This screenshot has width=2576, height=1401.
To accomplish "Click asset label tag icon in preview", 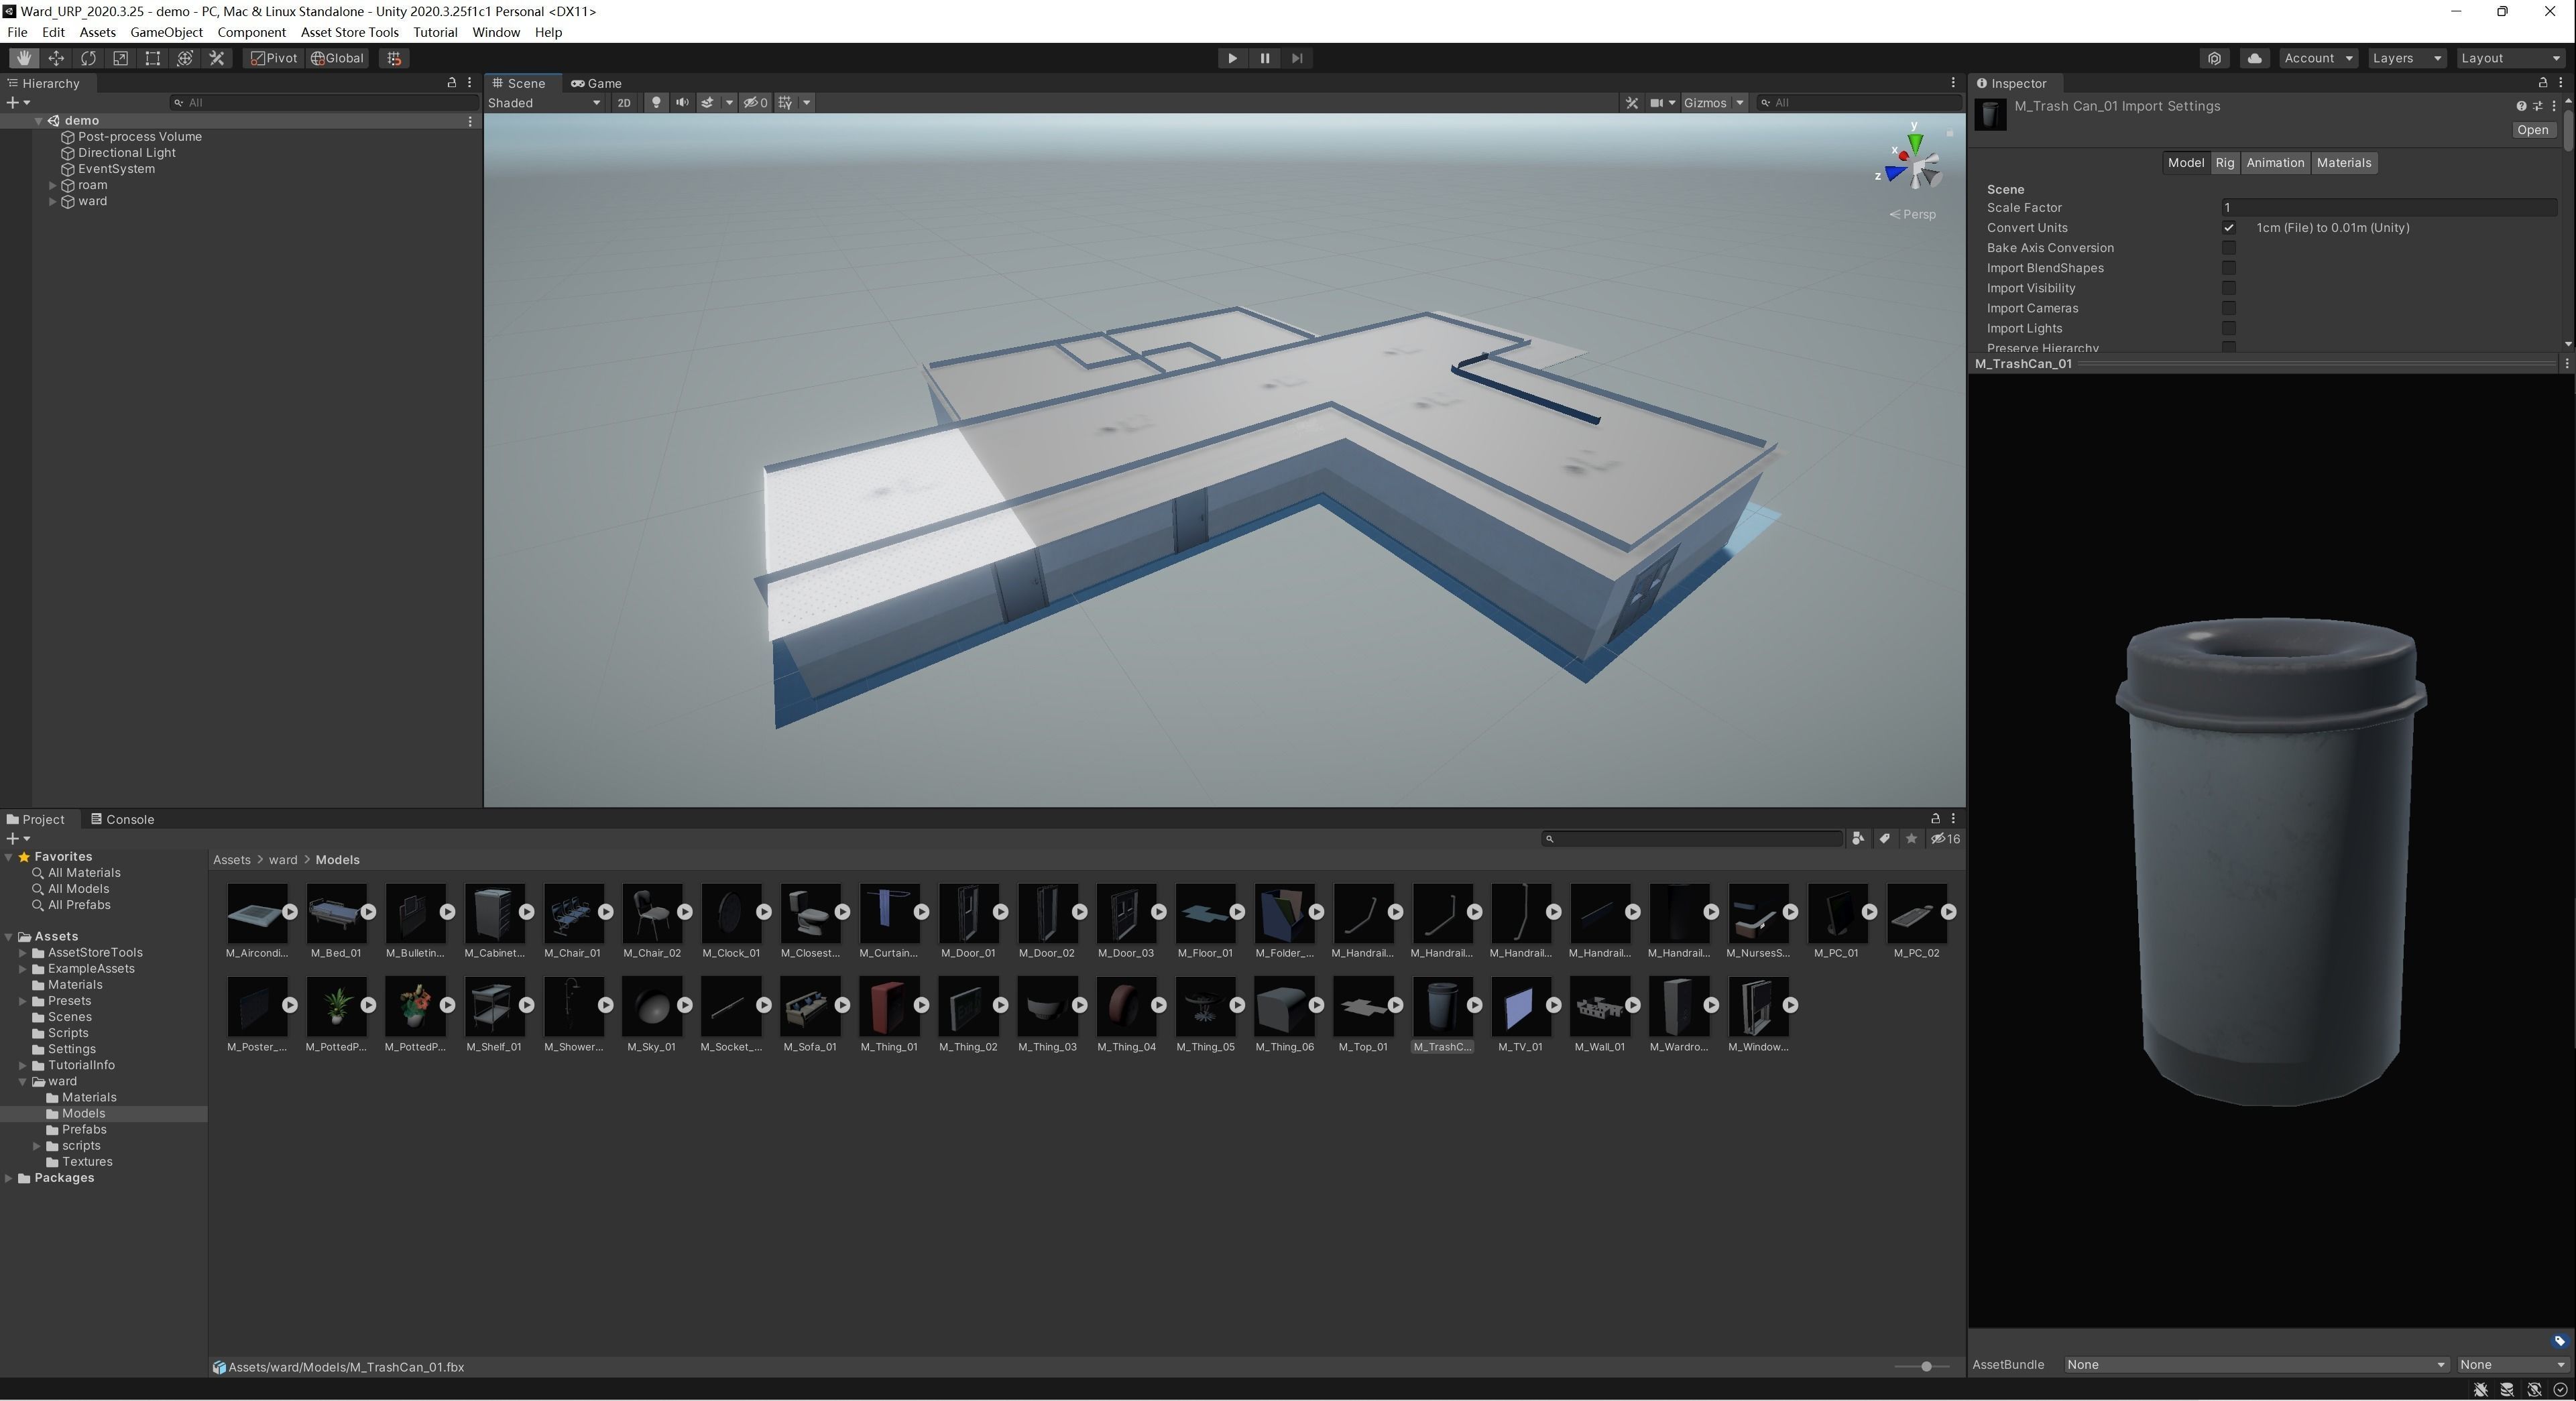I will [x=2559, y=1341].
